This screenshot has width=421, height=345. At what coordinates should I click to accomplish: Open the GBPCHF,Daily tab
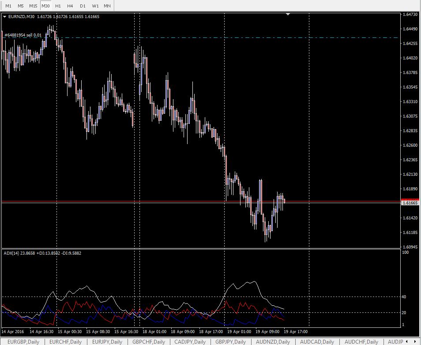coord(148,341)
